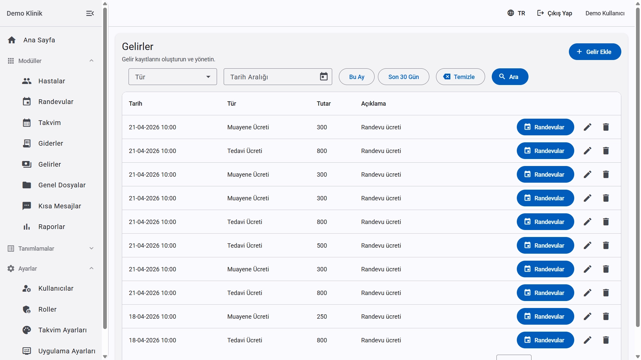641x360 pixels.
Task: Click the Tutar column header
Action: pos(324,104)
